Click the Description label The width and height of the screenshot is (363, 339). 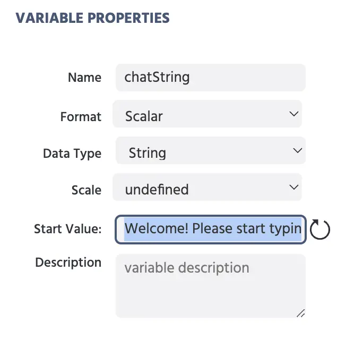[x=68, y=262]
